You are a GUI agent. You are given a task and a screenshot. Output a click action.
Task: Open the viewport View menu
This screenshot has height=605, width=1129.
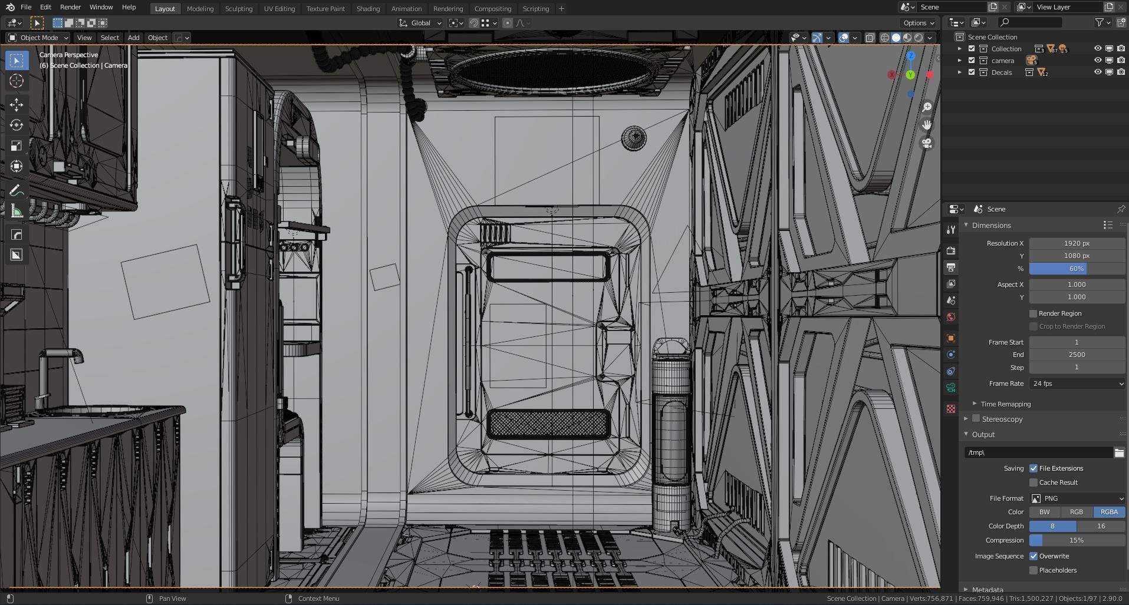tap(84, 38)
